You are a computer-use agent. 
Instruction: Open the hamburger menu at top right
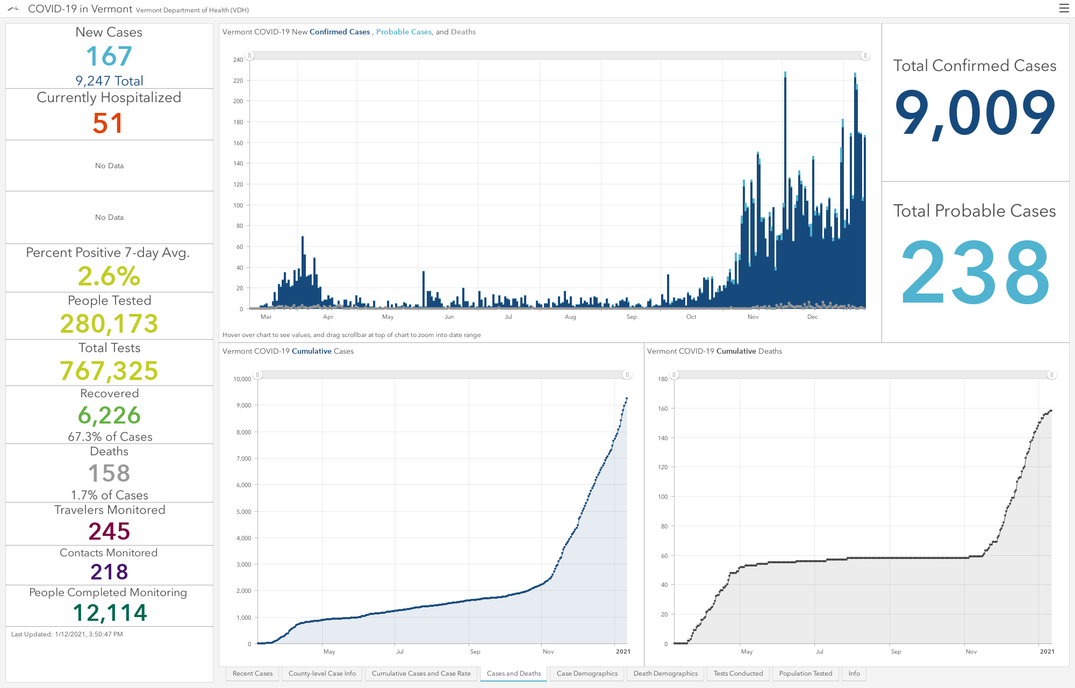click(x=1064, y=8)
